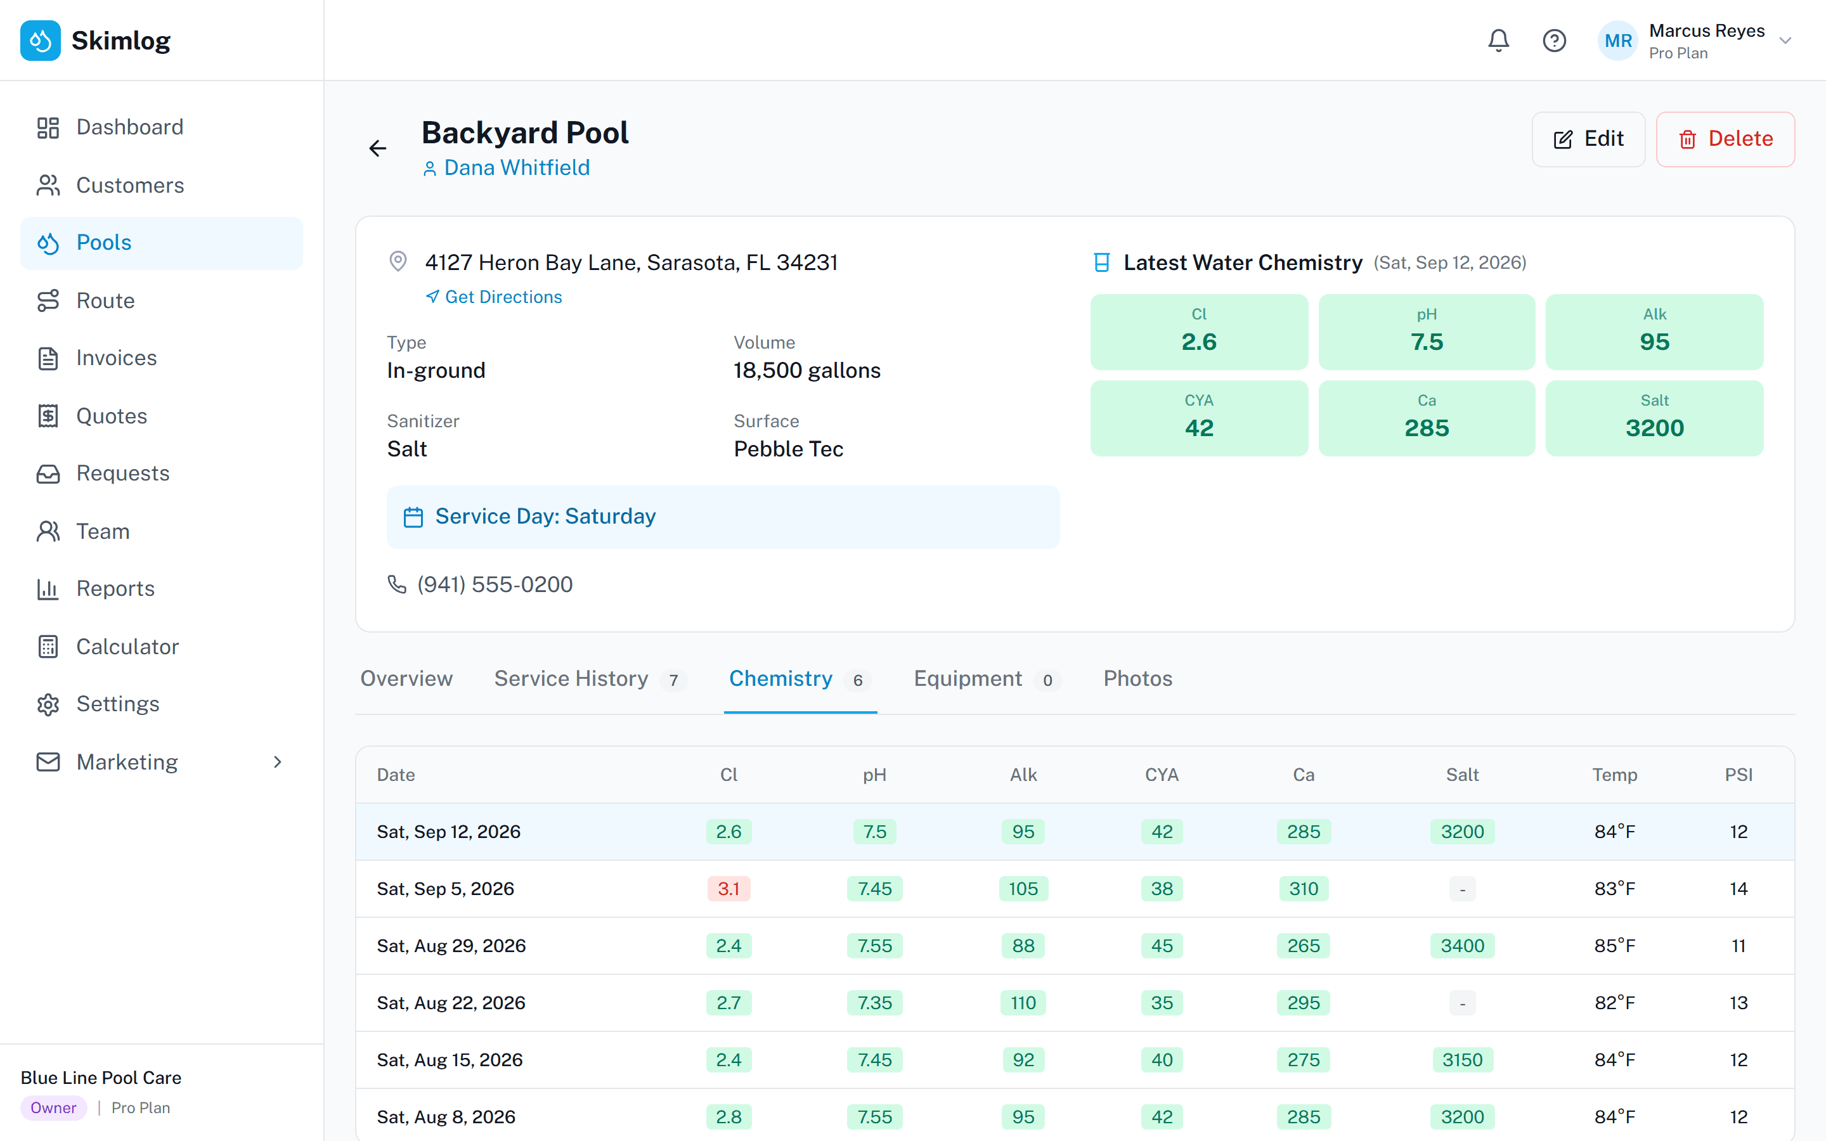Click the 3150 salt reading
This screenshot has width=1826, height=1141.
click(1461, 1060)
